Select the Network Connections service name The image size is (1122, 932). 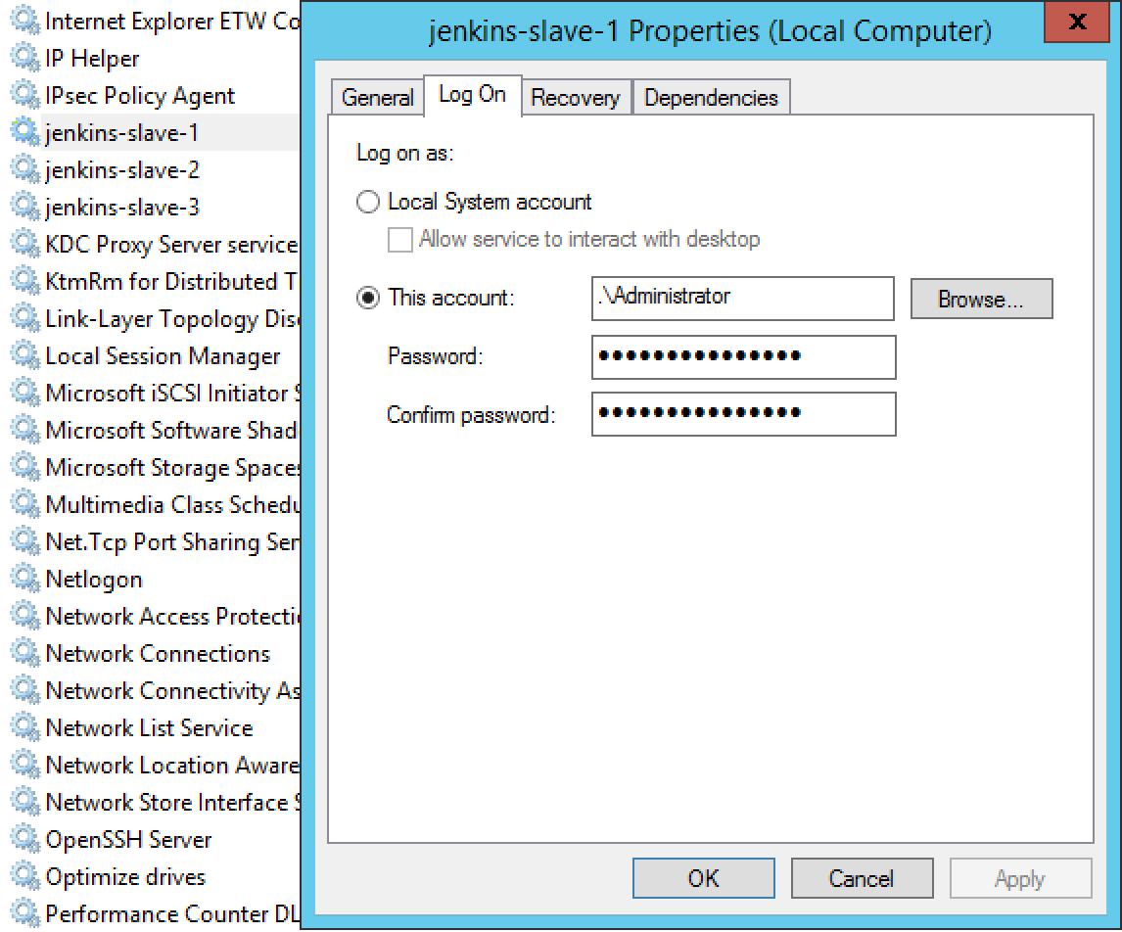coord(159,654)
